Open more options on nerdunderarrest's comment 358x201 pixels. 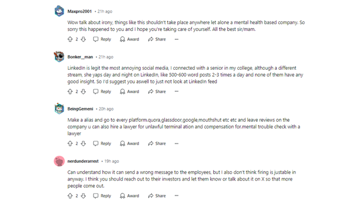click(176, 196)
